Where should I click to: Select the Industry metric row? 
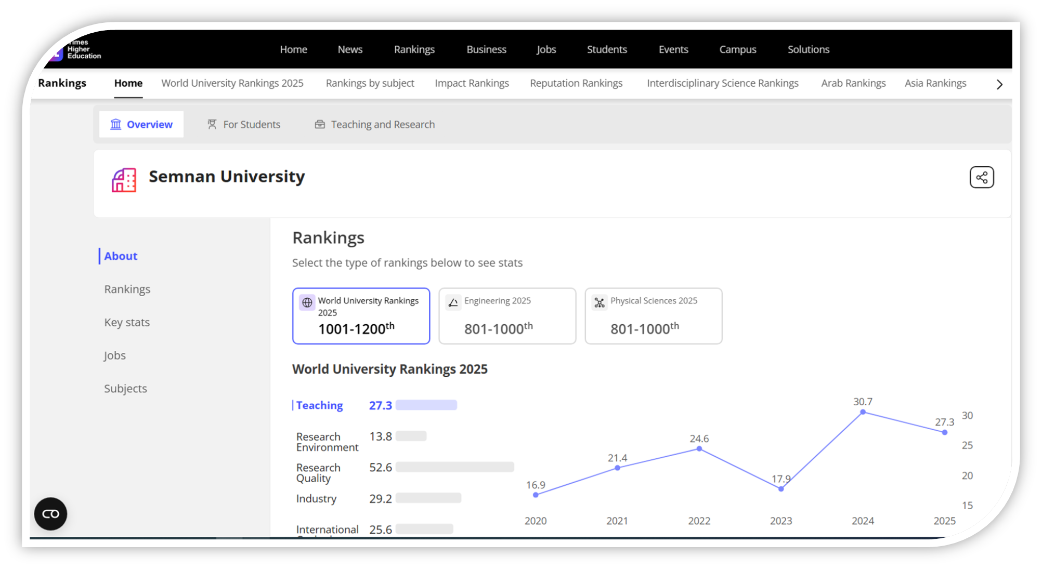point(316,498)
